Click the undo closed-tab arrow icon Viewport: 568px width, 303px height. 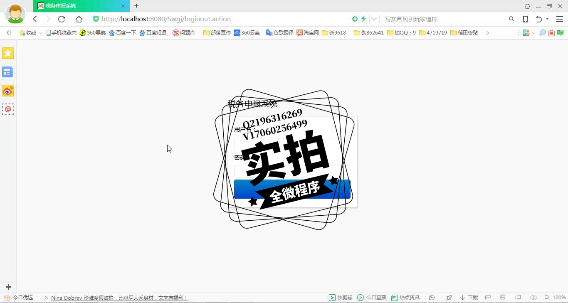coord(539,19)
